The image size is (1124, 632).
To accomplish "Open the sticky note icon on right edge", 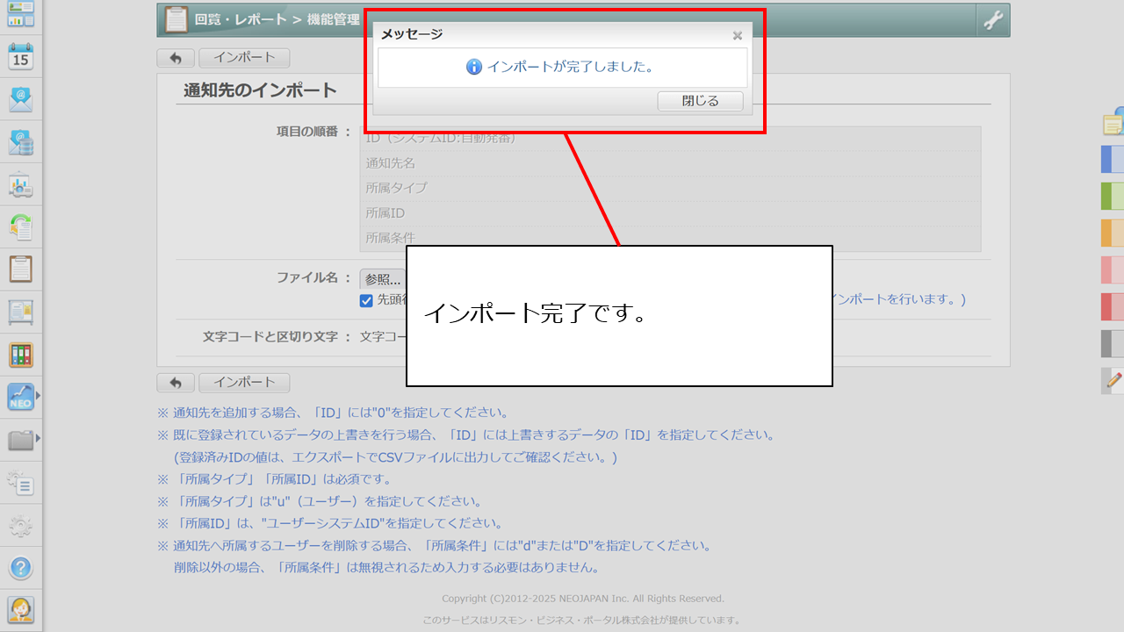I will pyautogui.click(x=1113, y=124).
